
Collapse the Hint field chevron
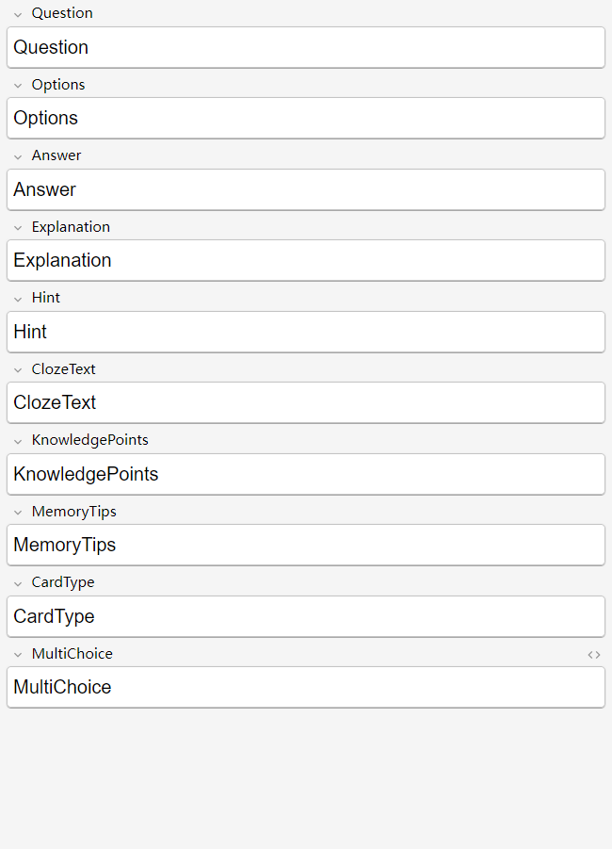pyautogui.click(x=18, y=299)
